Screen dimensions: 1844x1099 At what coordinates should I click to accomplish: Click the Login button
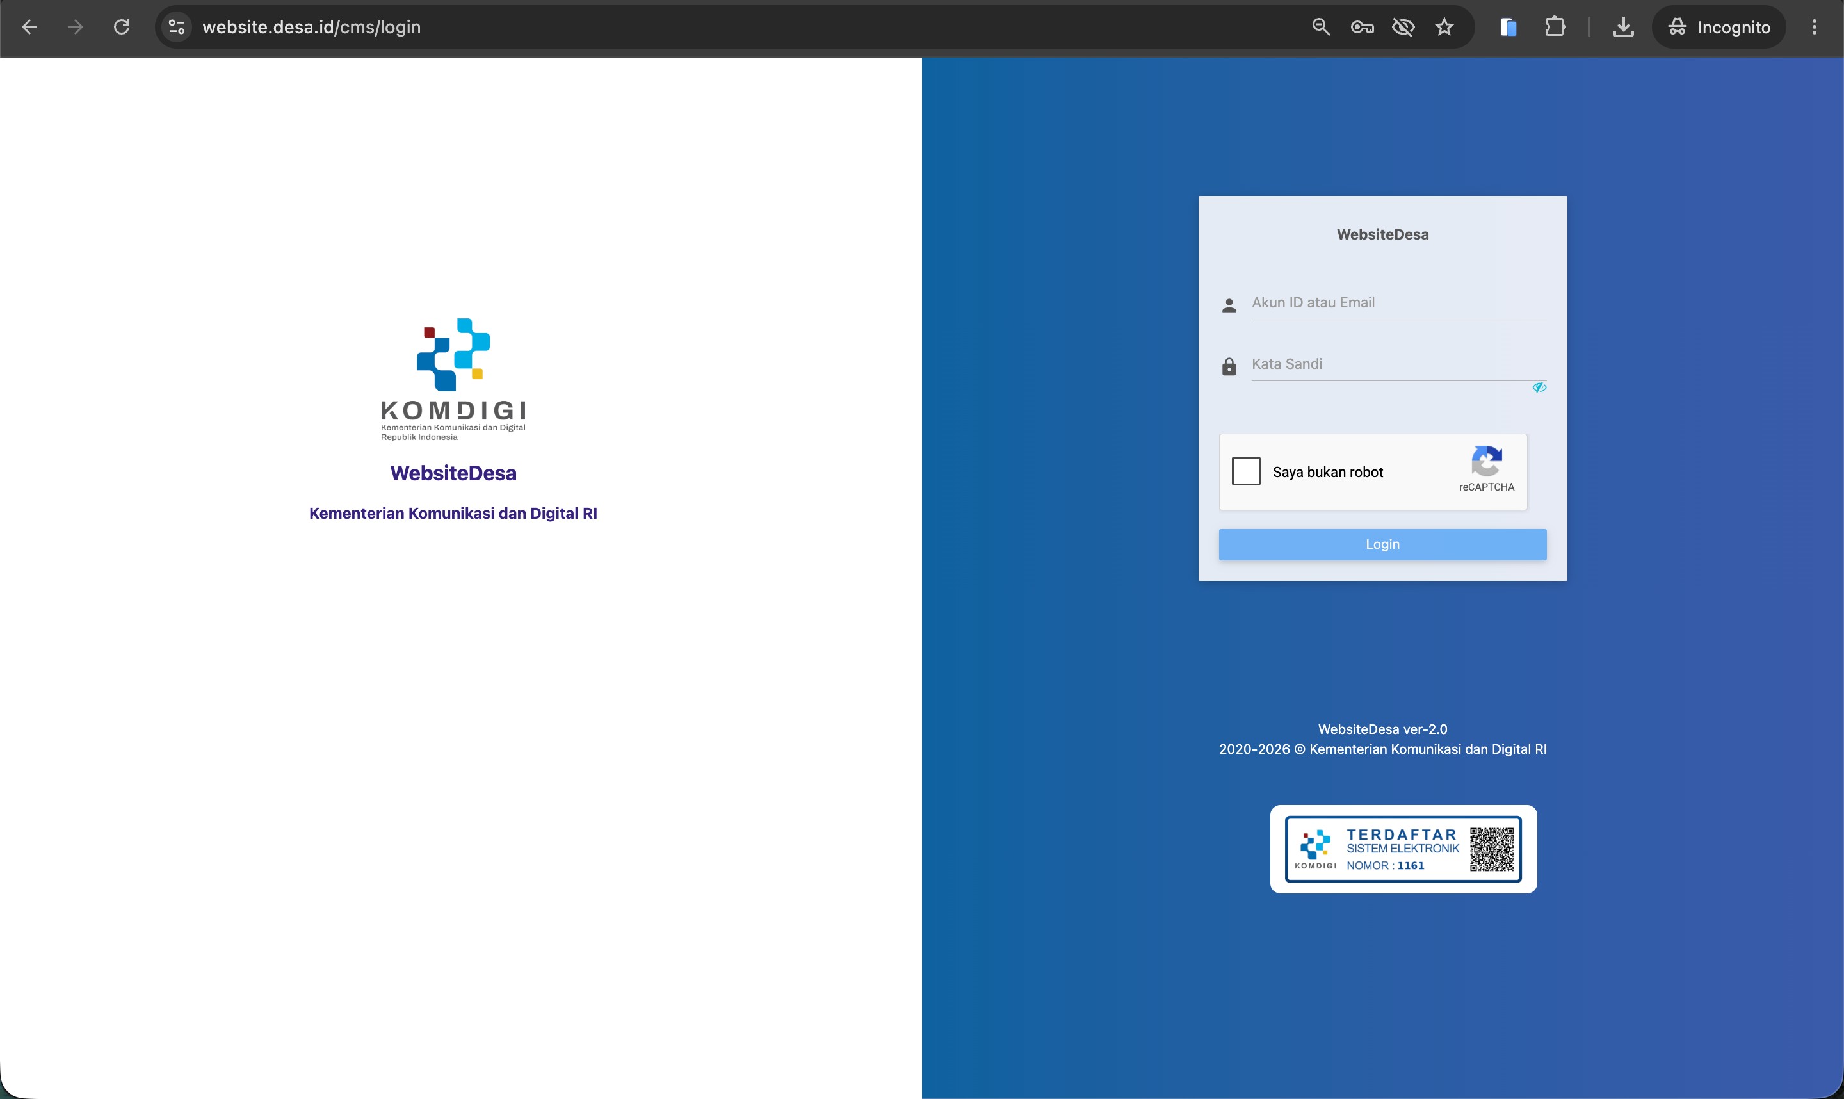[x=1382, y=544]
